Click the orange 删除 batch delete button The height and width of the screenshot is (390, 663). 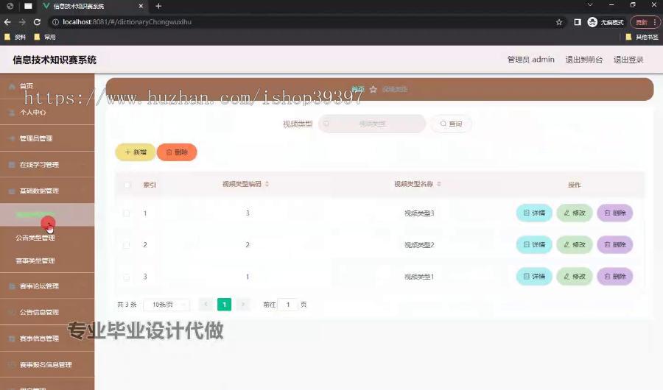point(177,152)
